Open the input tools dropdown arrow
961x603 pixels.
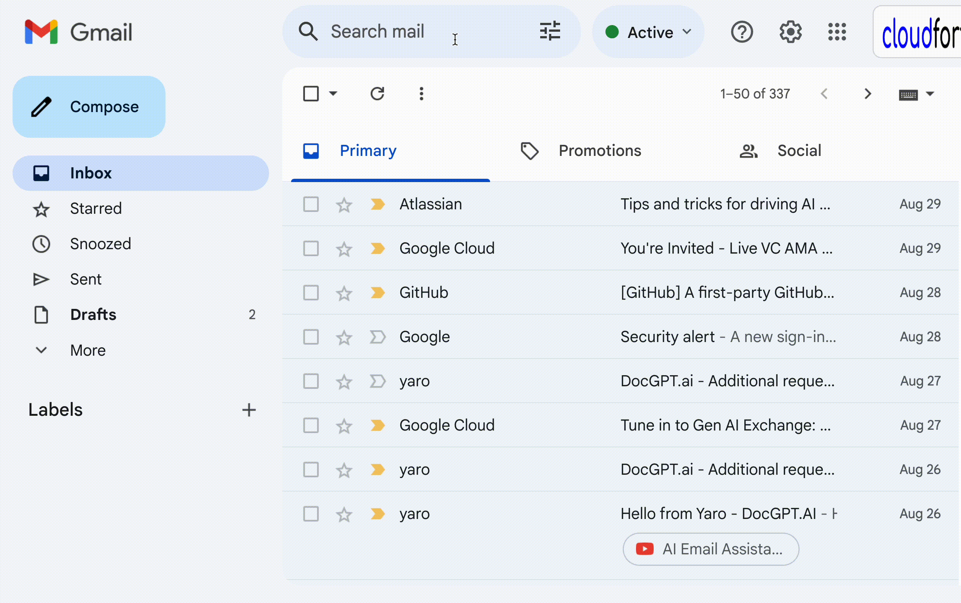point(930,94)
